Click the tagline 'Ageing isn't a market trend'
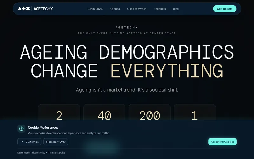 pyautogui.click(x=127, y=90)
